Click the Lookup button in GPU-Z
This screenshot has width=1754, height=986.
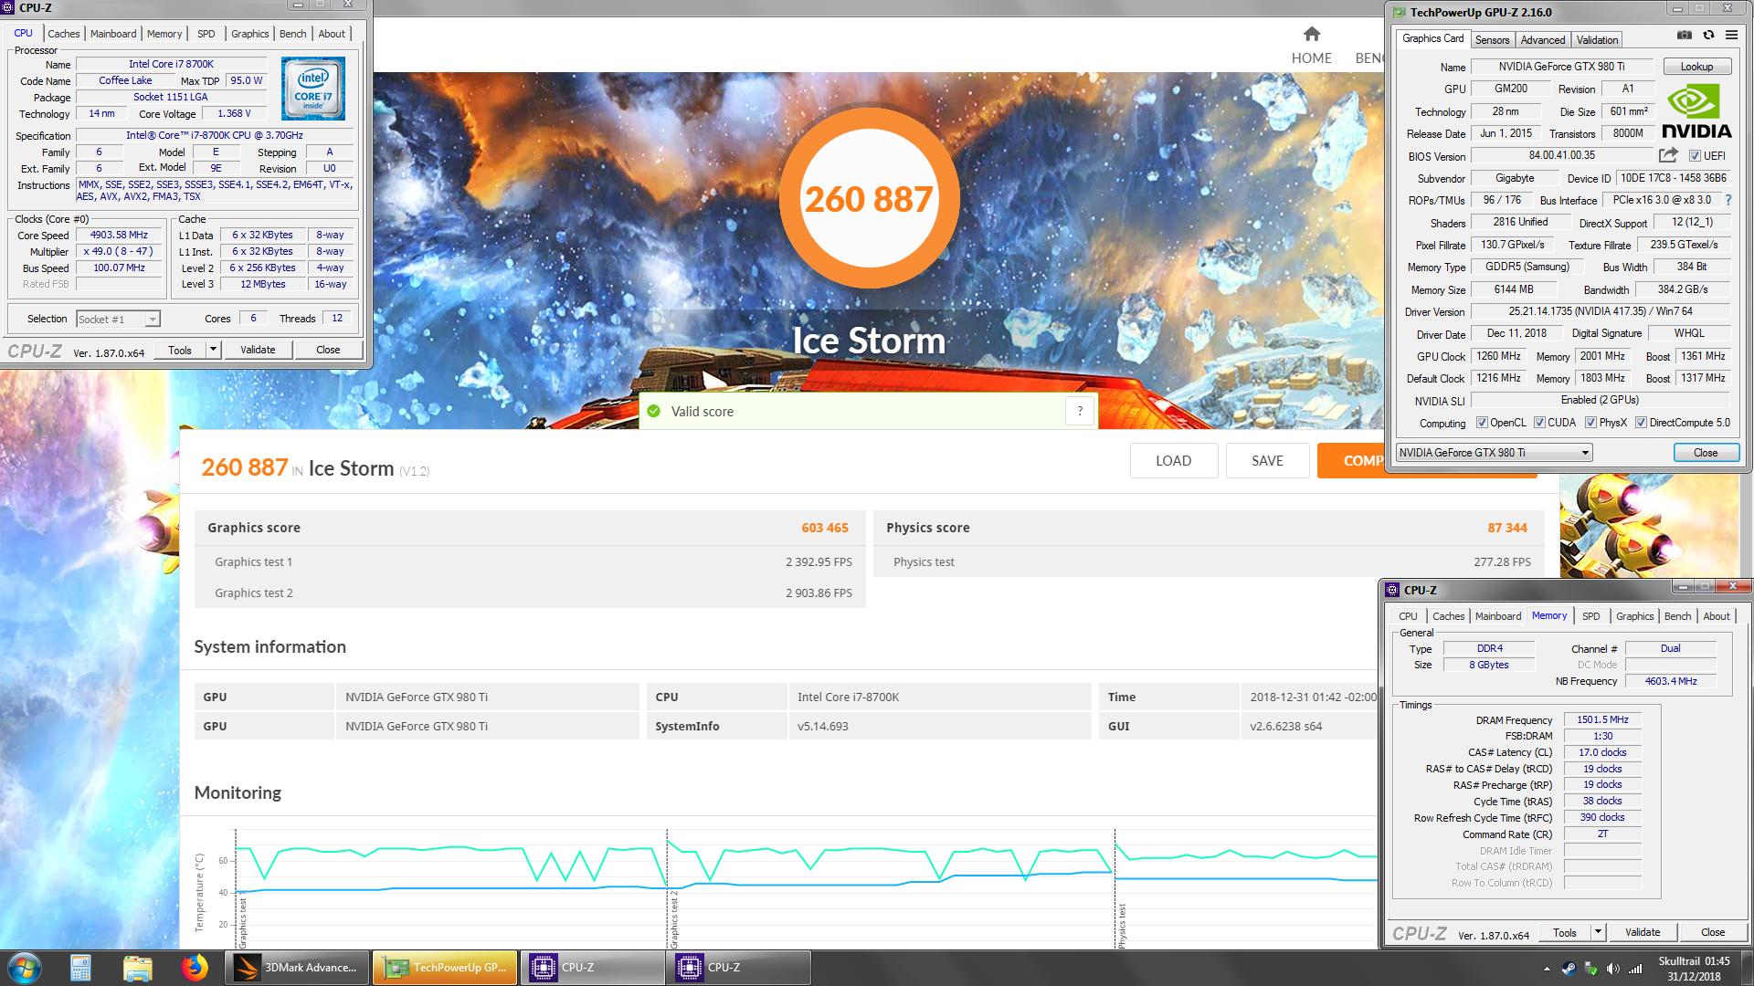click(x=1696, y=67)
